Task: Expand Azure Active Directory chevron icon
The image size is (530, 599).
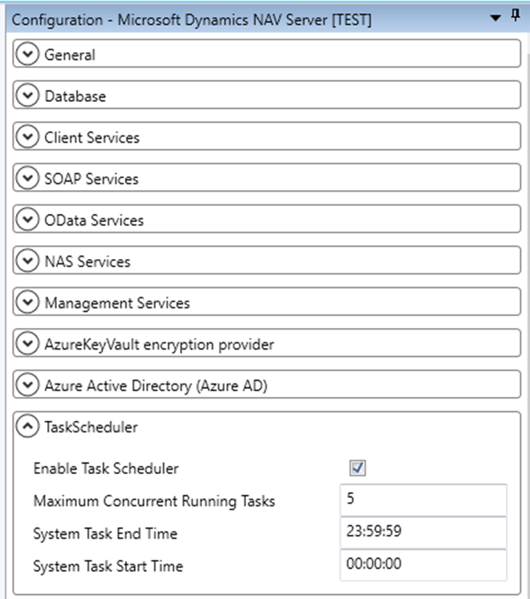Action: click(27, 384)
